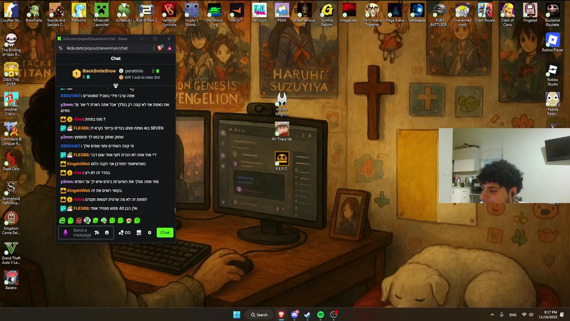Click the Hollow Knight desktop icon
The width and height of the screenshot is (570, 321).
pyautogui.click(x=282, y=104)
